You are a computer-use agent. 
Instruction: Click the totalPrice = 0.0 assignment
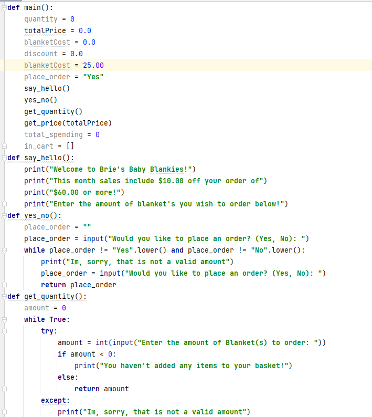58,30
